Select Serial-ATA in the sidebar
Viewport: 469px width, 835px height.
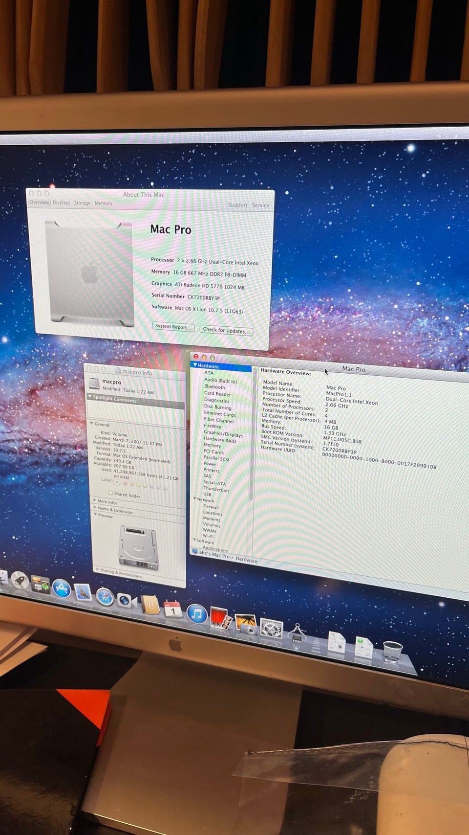click(214, 483)
